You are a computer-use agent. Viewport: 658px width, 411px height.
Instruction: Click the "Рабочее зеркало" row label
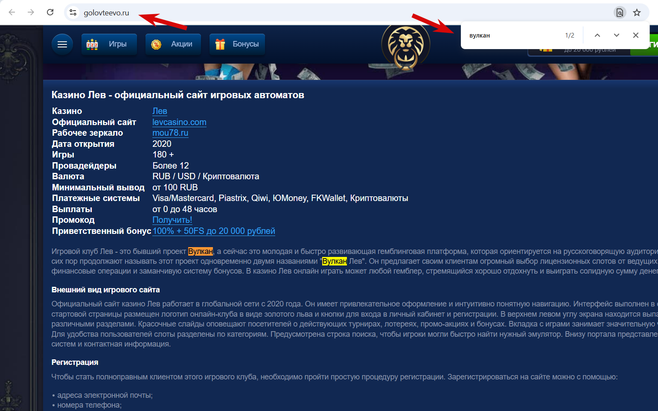click(x=87, y=133)
